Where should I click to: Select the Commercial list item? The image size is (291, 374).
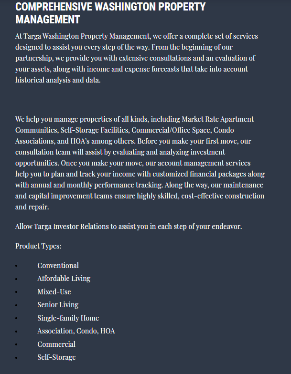pos(56,344)
